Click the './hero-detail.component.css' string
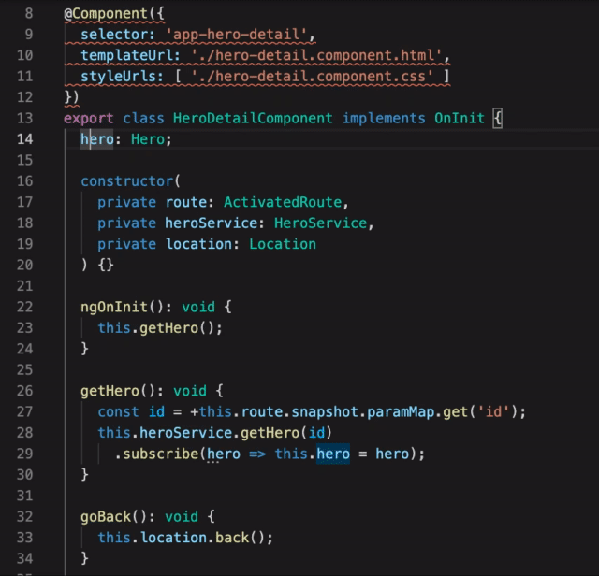 (x=312, y=77)
